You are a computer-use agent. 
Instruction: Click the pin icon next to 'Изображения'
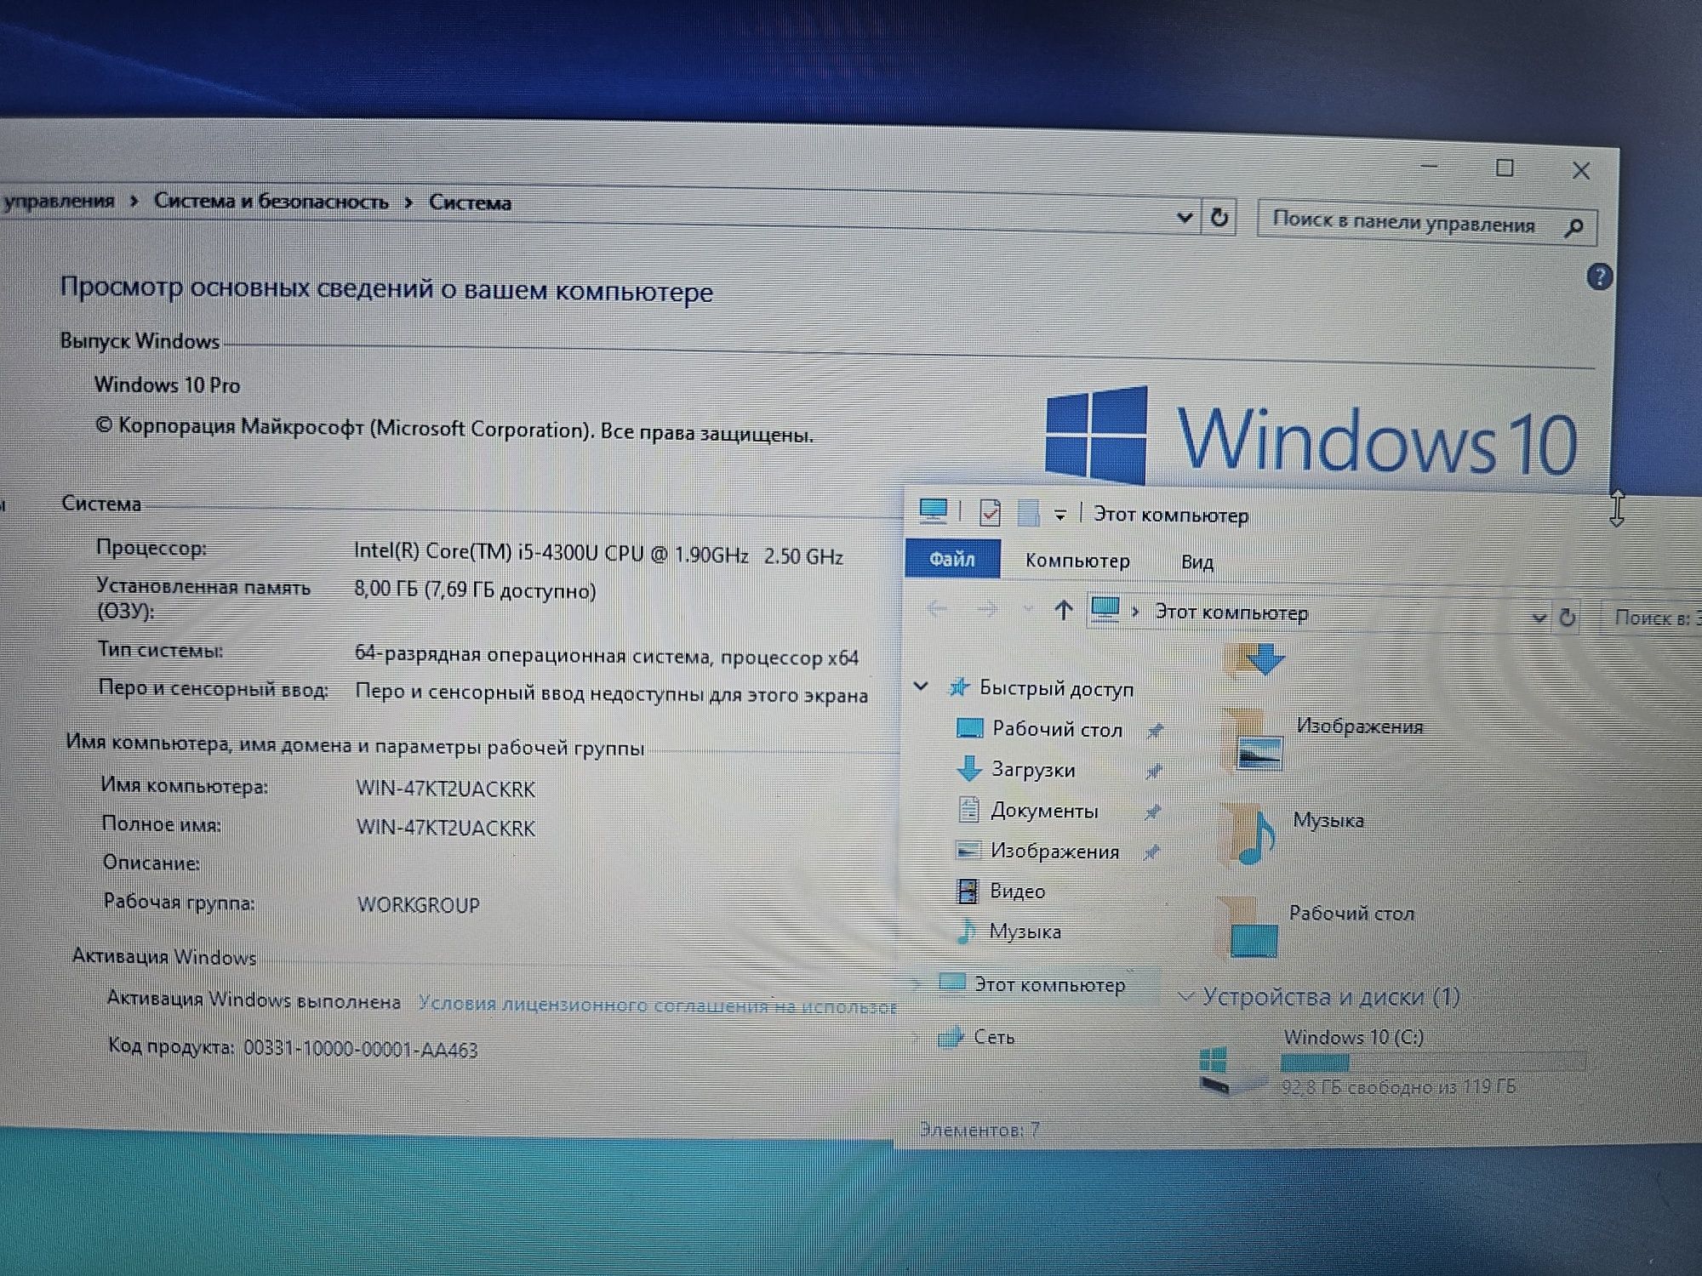click(1151, 852)
